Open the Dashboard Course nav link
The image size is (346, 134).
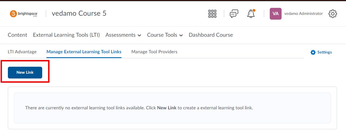click(211, 35)
